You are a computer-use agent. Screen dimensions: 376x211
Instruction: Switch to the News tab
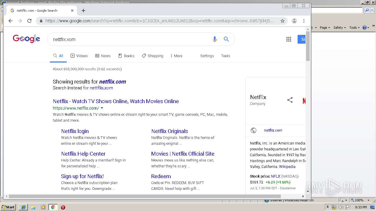[103, 56]
